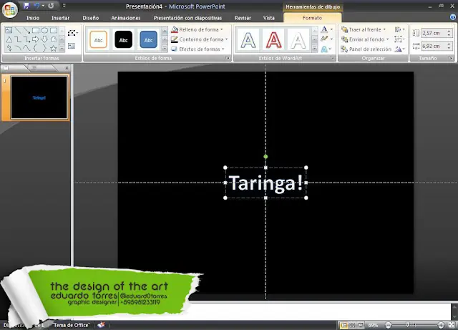This screenshot has height=330, width=458.
Task: Open the Diseño tab
Action: 91,18
